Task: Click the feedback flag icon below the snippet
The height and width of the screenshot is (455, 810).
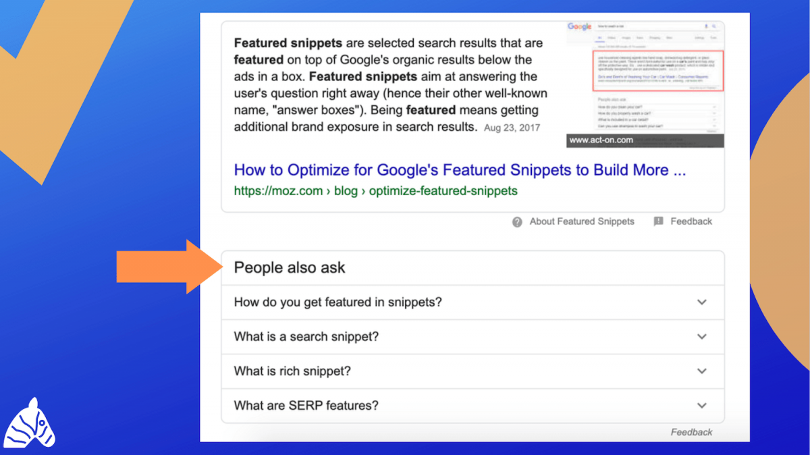Action: coord(659,221)
